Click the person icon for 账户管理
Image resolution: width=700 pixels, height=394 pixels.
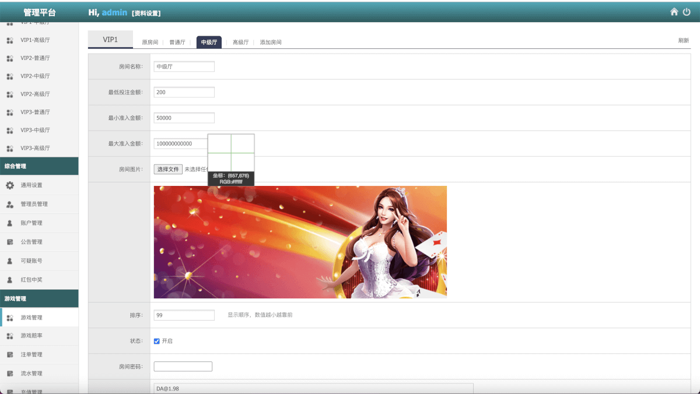pos(10,223)
